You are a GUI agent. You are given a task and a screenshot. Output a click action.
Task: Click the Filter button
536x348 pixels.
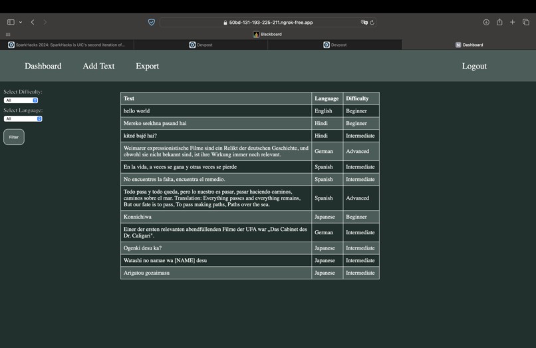click(14, 137)
